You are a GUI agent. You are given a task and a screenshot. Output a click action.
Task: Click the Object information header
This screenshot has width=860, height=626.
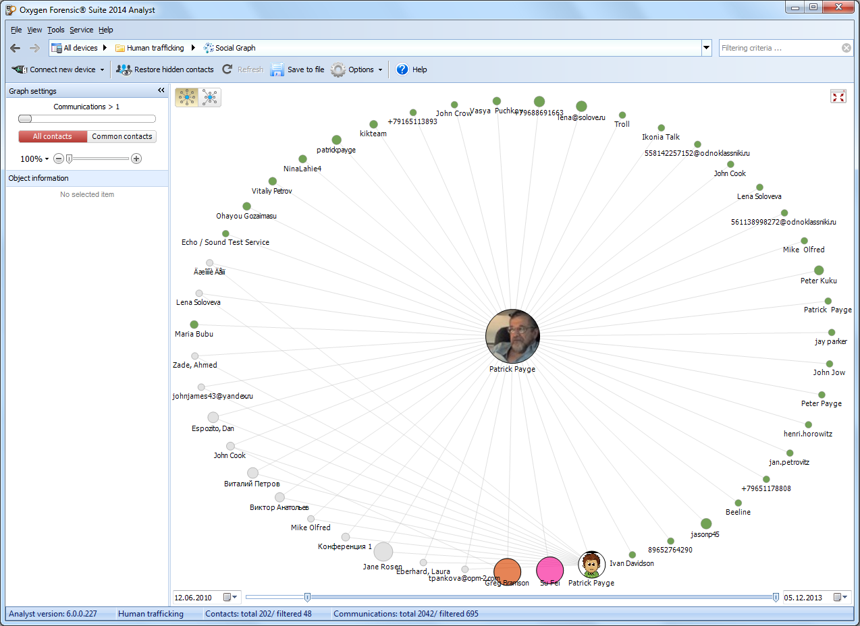[87, 178]
